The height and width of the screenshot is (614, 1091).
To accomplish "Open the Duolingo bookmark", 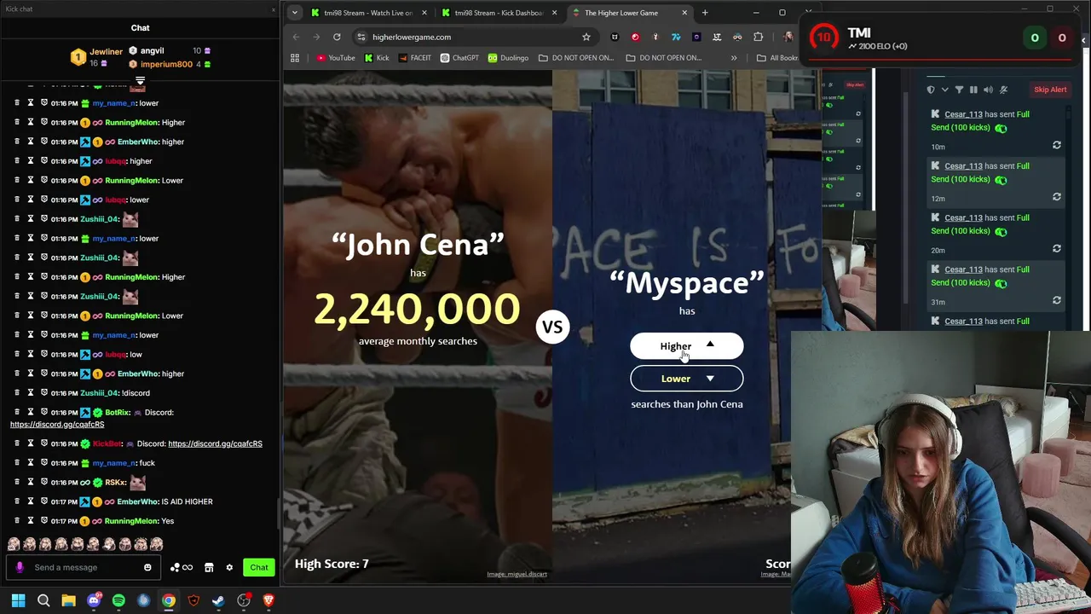I will pyautogui.click(x=508, y=58).
